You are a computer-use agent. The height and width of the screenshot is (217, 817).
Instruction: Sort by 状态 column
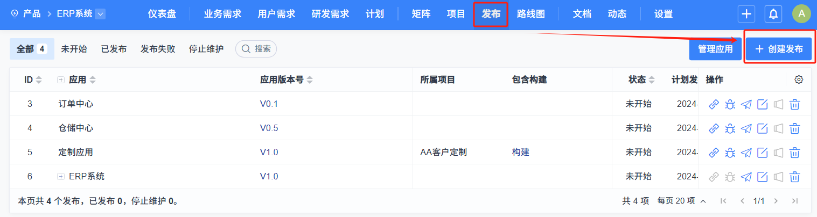pos(652,80)
